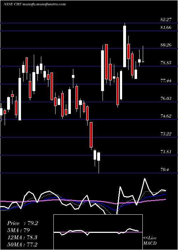This screenshot has height=250, width=178.
Task: Click the 77.44 price level label
Action: pyautogui.click(x=166, y=81)
